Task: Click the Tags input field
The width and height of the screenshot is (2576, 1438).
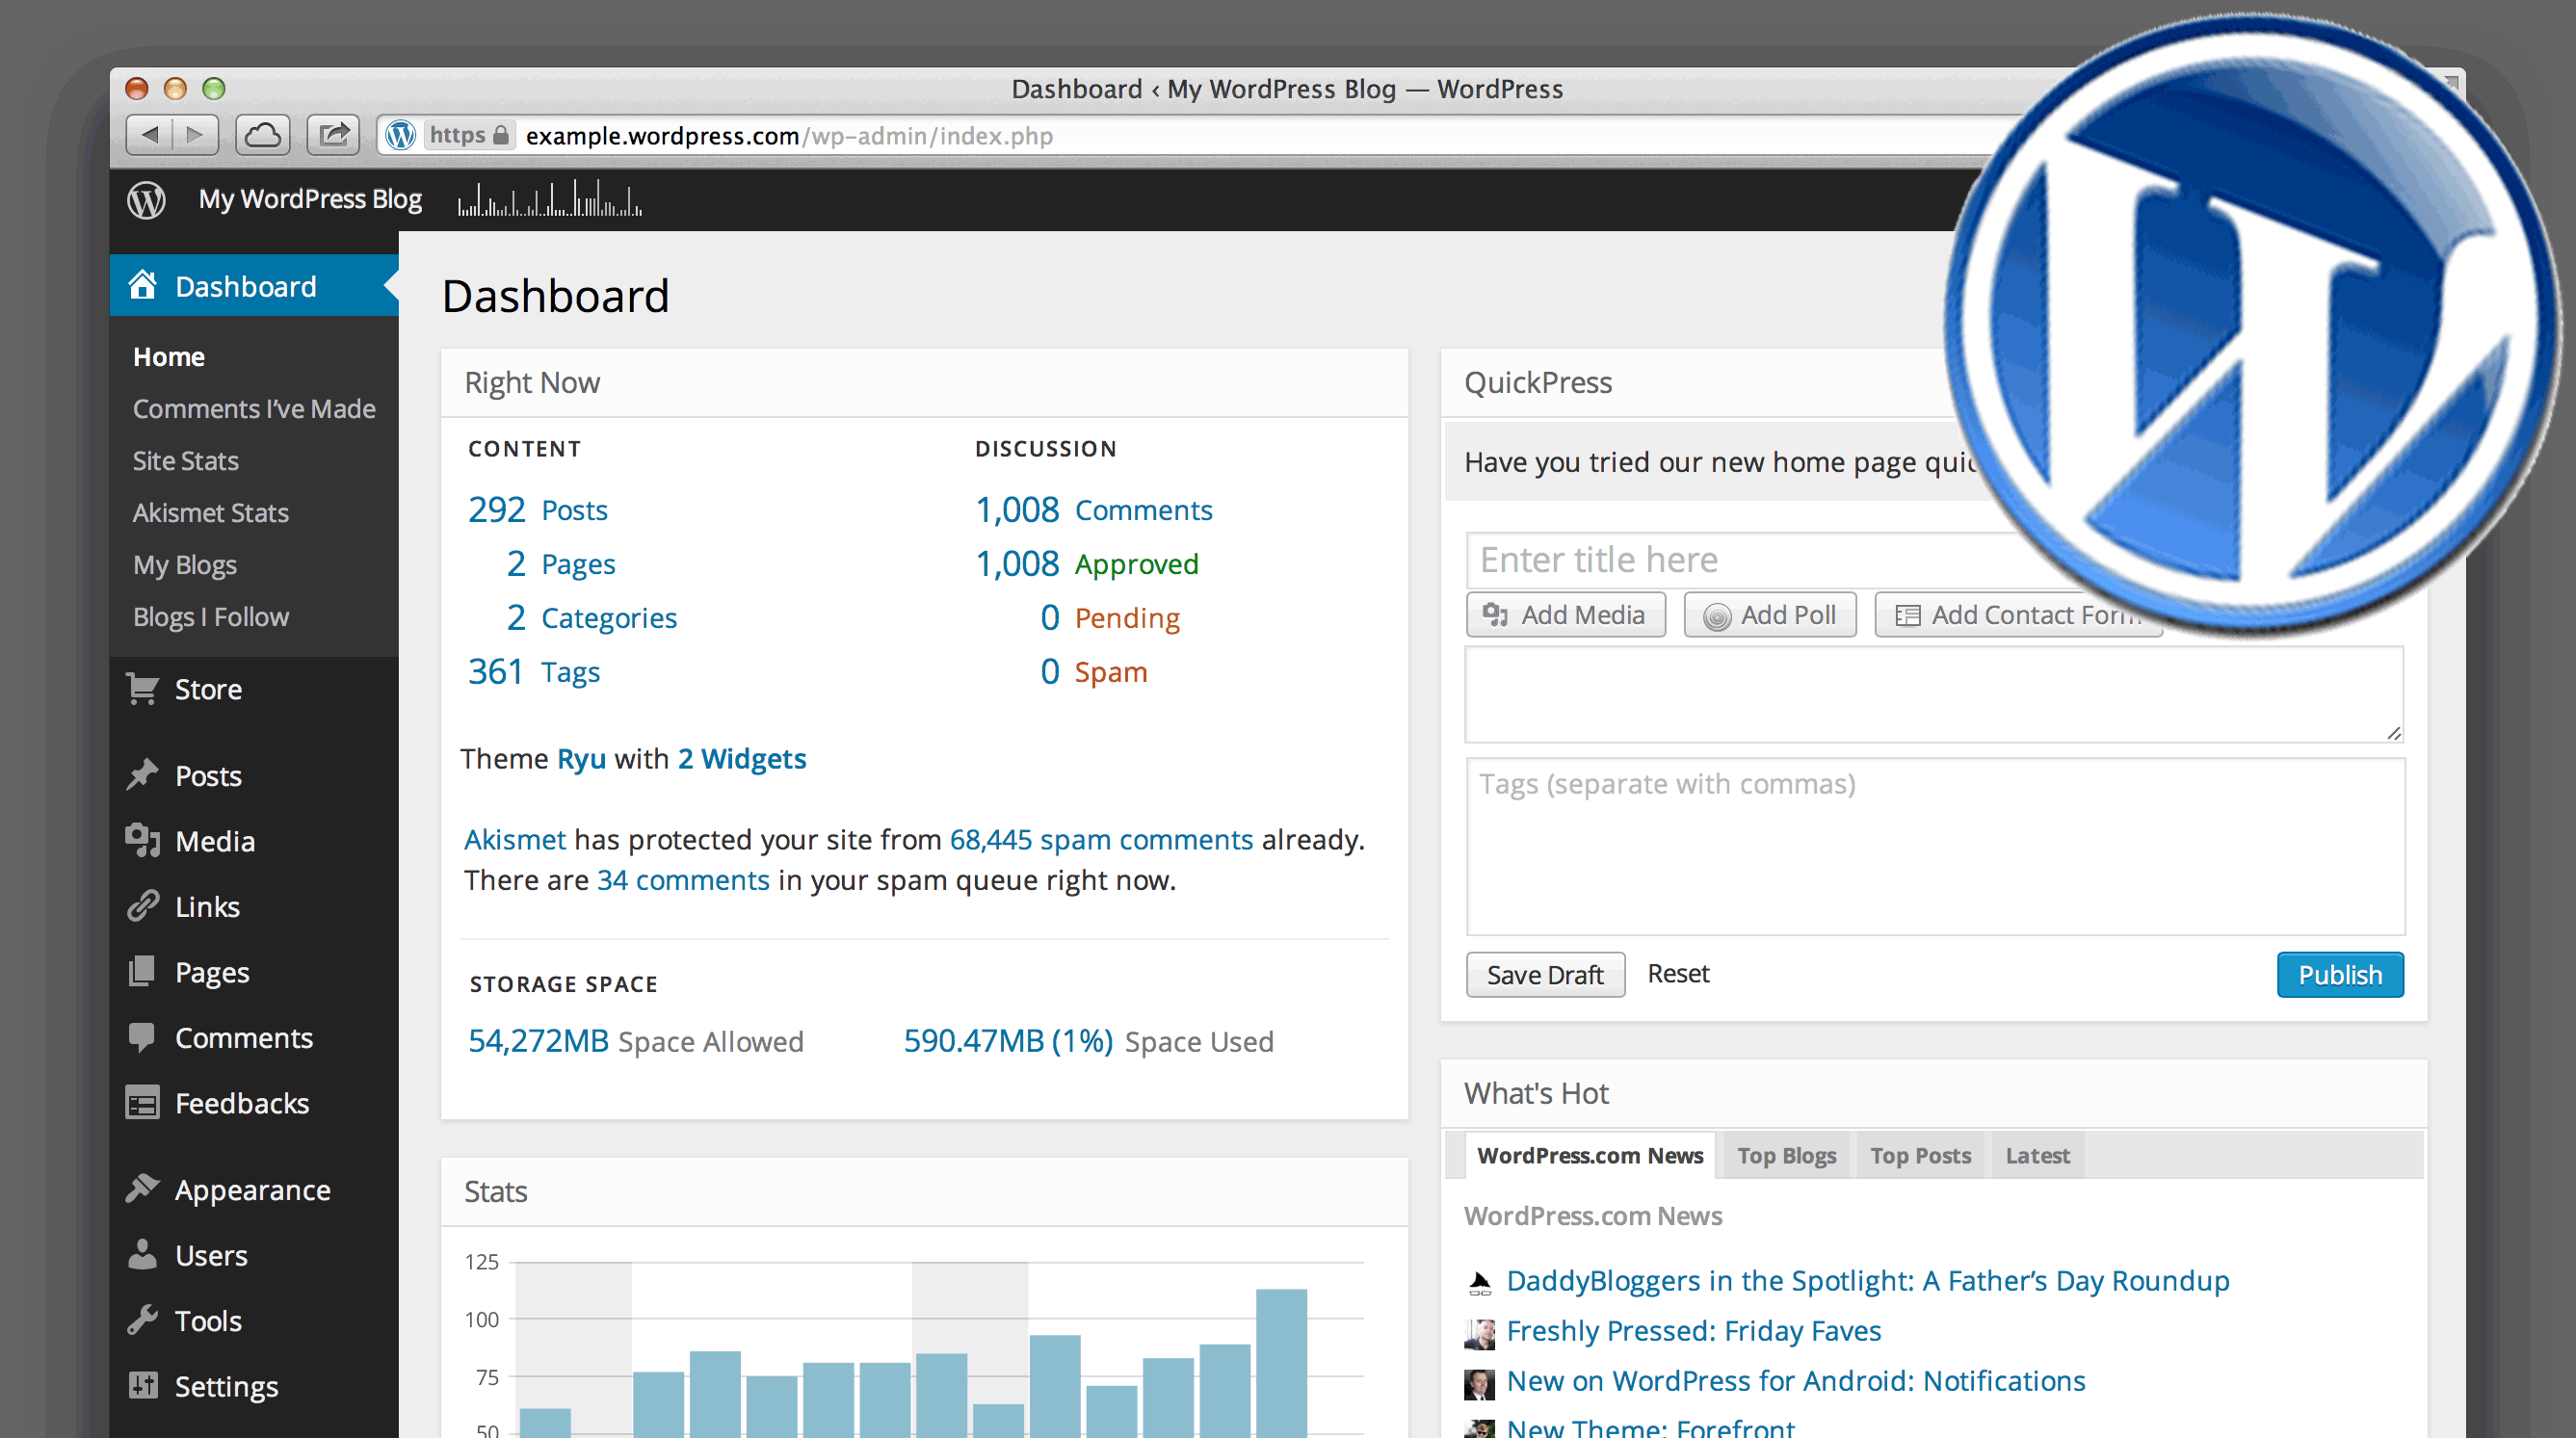Action: 1935,846
